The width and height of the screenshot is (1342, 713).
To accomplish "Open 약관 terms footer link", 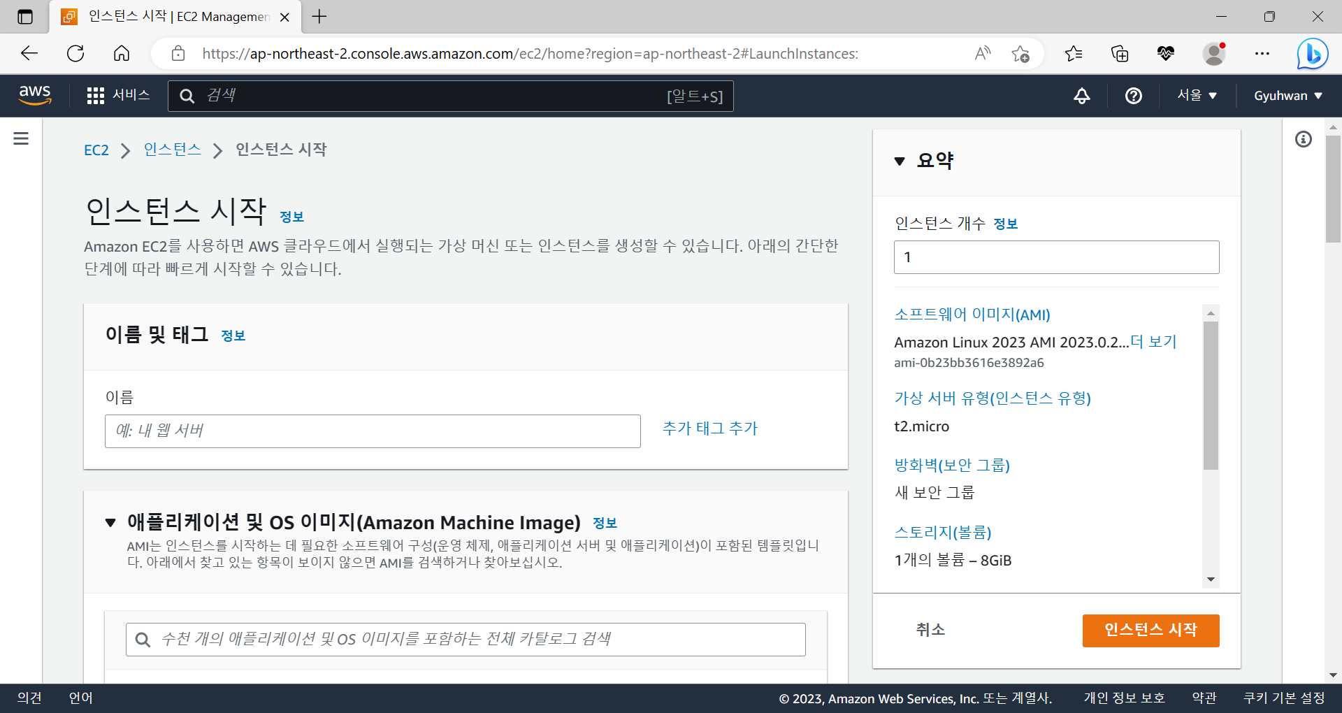I will [1204, 698].
